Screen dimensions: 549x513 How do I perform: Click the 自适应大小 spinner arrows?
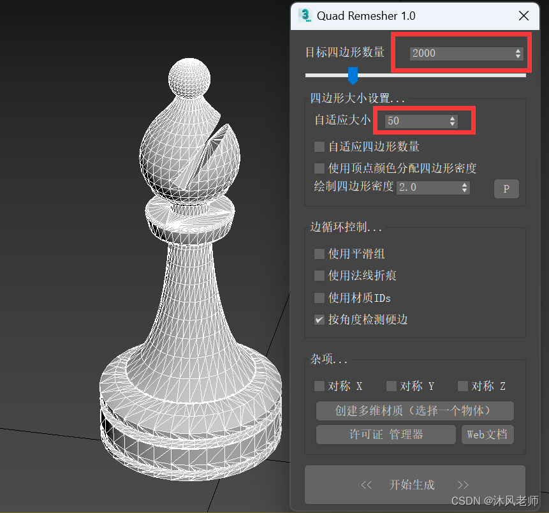tap(452, 121)
